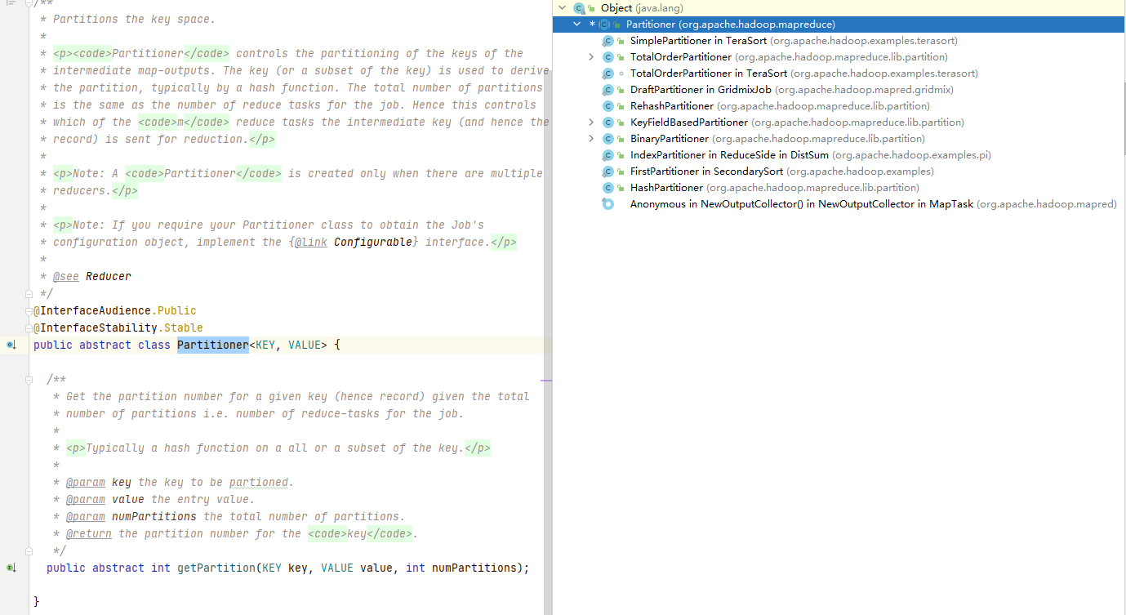Screen dimensions: 1126x615
Task: Select the Anonymous in NewOutputCollector() row
Action: tap(873, 204)
